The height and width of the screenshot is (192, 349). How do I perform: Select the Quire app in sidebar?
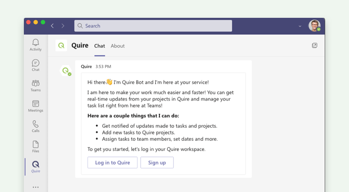[36, 167]
